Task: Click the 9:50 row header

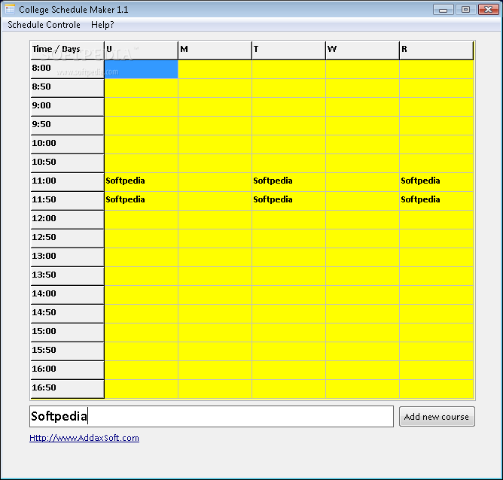Action: click(x=67, y=126)
